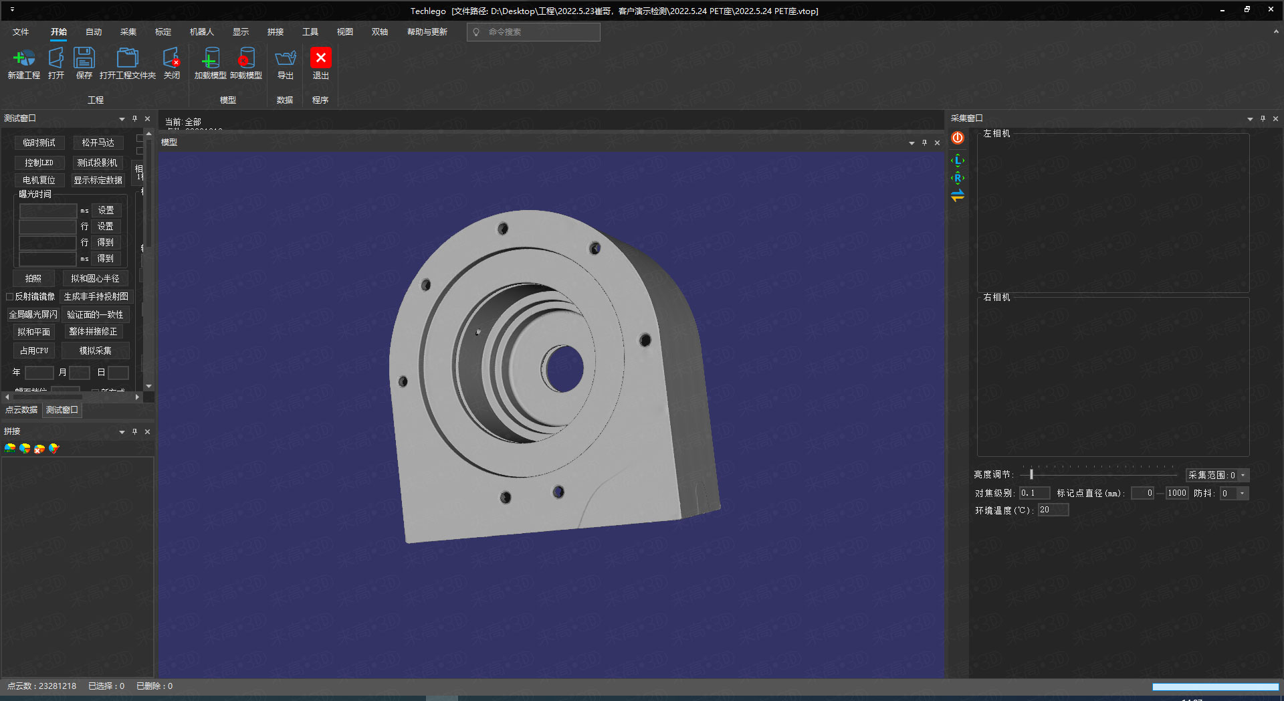Click the 保存 (Save) icon

click(x=84, y=59)
